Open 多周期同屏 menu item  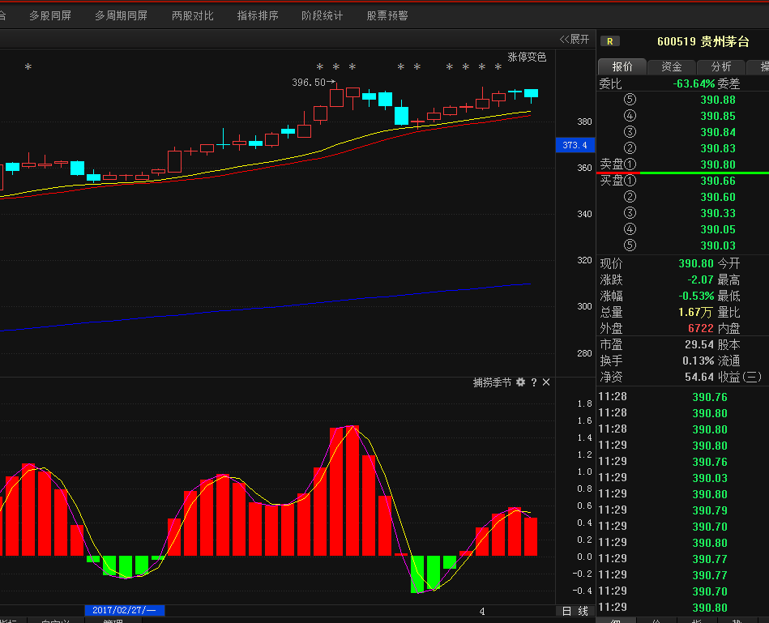121,15
